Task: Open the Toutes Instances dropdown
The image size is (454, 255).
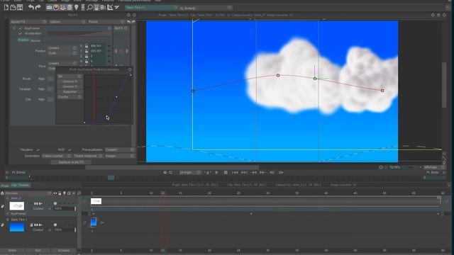Action: pyautogui.click(x=88, y=156)
